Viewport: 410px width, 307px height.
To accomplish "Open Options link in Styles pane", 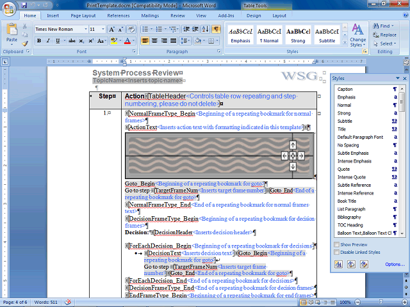I will tap(395, 264).
